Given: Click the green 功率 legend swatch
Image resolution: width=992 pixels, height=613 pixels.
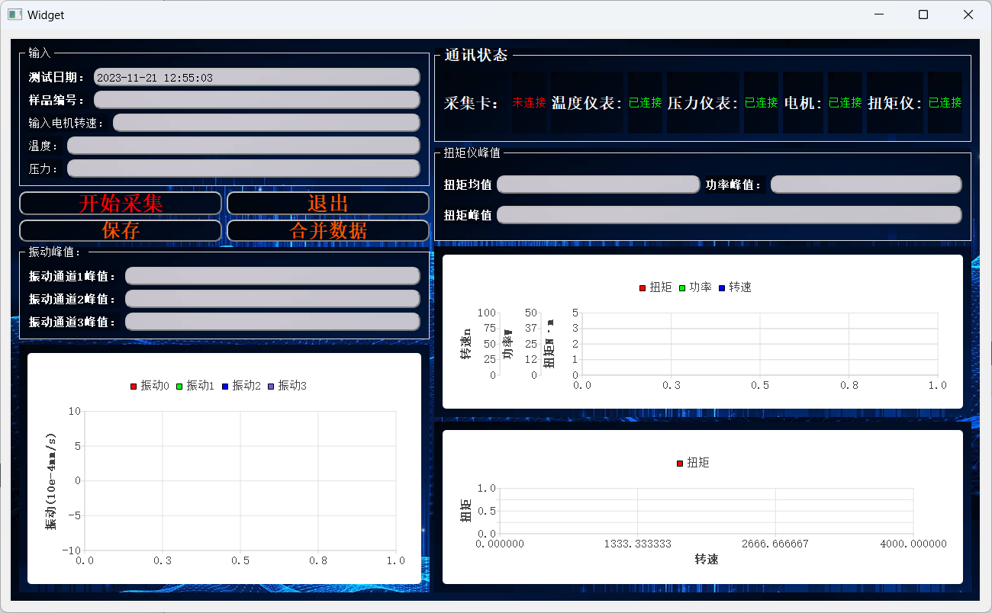Looking at the screenshot, I should coord(682,287).
